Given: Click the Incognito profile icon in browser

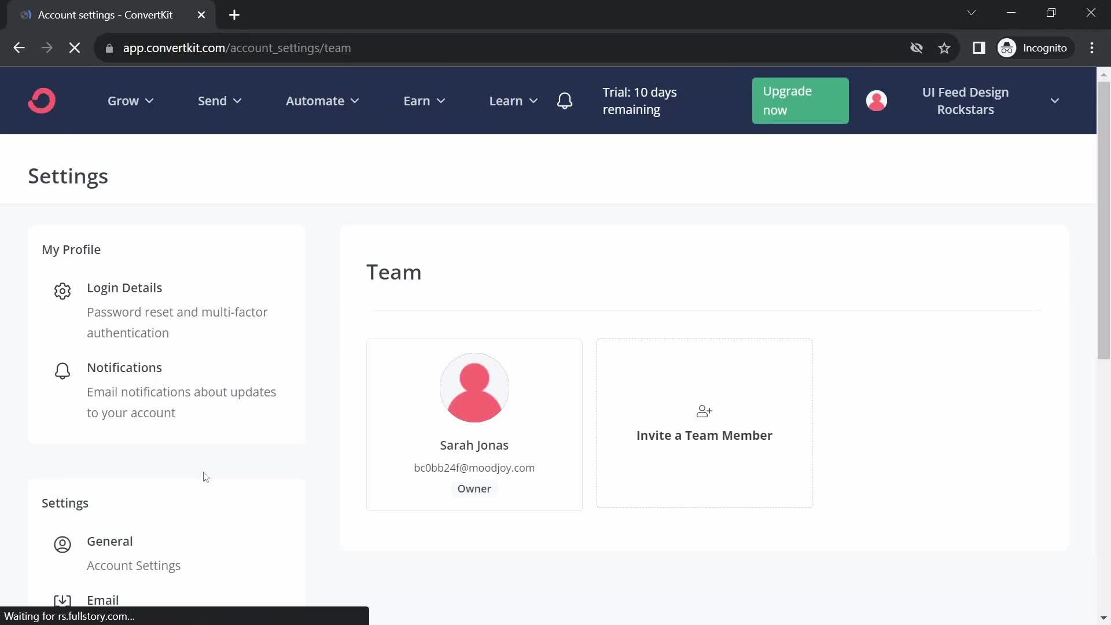Looking at the screenshot, I should (1008, 47).
